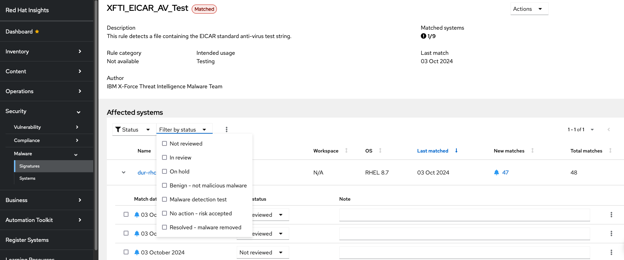Open the third match row kebab menu
Screen dimensions: 624x260
tap(611, 252)
